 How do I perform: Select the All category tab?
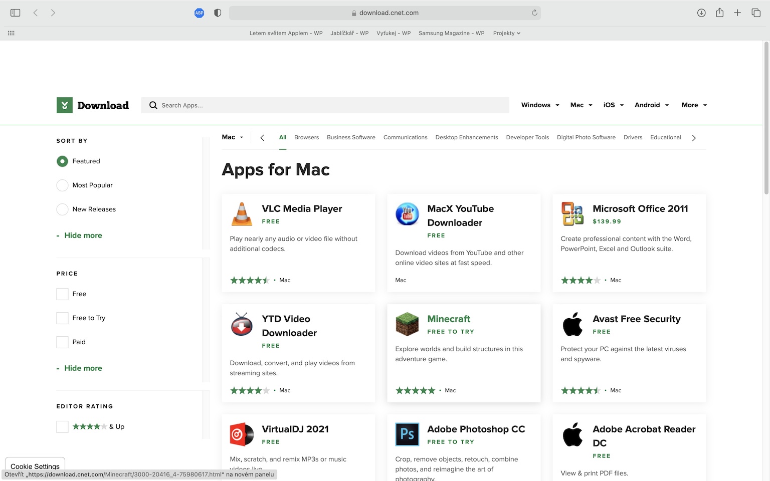283,137
